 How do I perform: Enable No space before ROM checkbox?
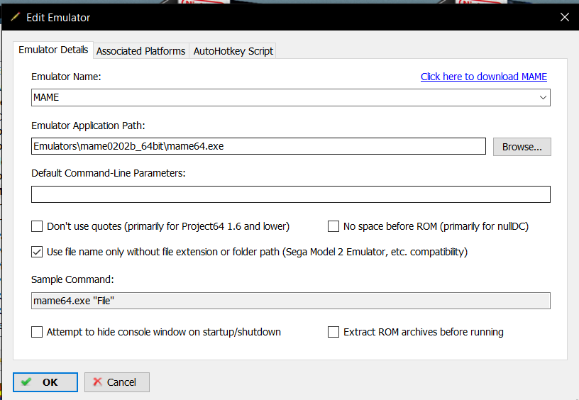(x=333, y=226)
